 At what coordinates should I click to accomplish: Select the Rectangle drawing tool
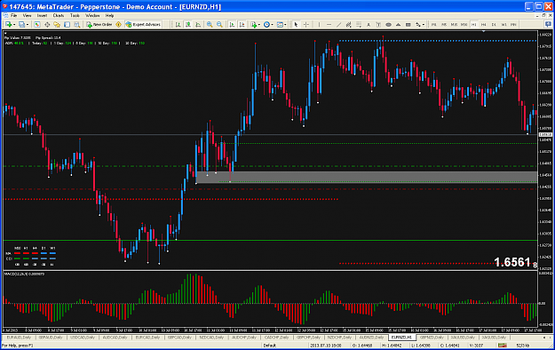(408, 25)
